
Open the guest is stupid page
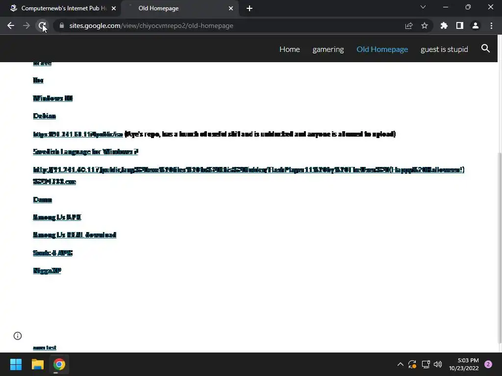coord(444,49)
